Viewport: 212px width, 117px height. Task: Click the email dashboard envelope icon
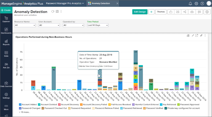coord(178,12)
